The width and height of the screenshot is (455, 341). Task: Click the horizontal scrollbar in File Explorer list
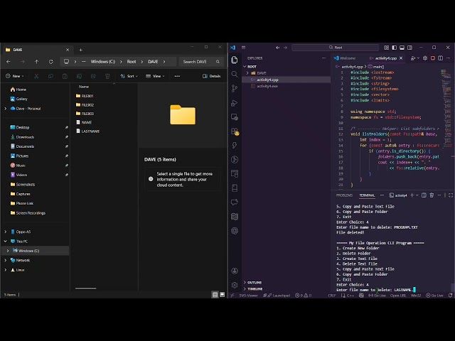pyautogui.click(x=85, y=288)
